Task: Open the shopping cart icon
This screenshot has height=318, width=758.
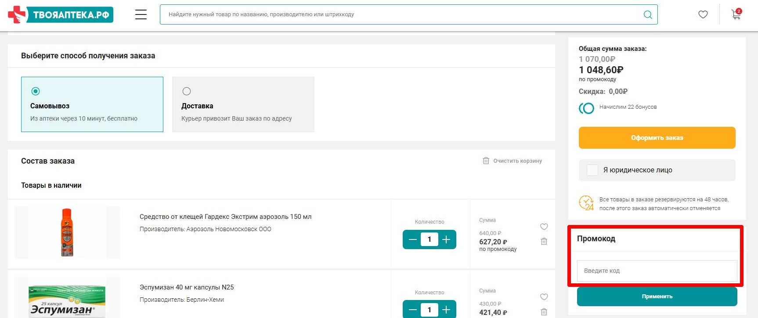Action: [736, 14]
